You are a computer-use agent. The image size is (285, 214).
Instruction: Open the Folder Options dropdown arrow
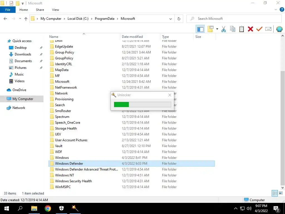(217, 29)
